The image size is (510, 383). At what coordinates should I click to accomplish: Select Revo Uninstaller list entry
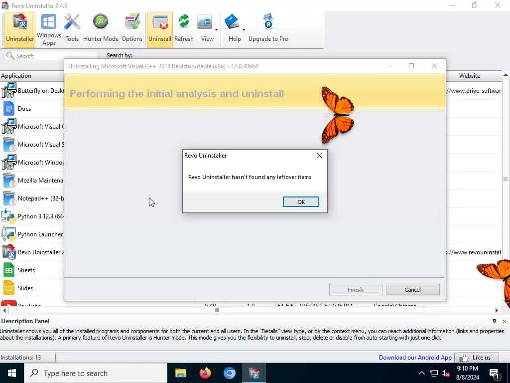(x=32, y=252)
